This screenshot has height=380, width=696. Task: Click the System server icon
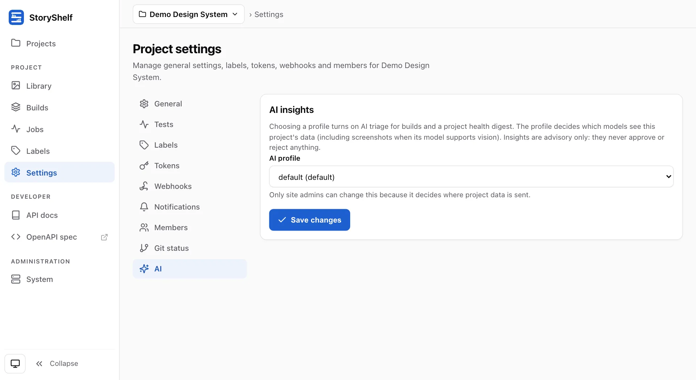(x=16, y=279)
